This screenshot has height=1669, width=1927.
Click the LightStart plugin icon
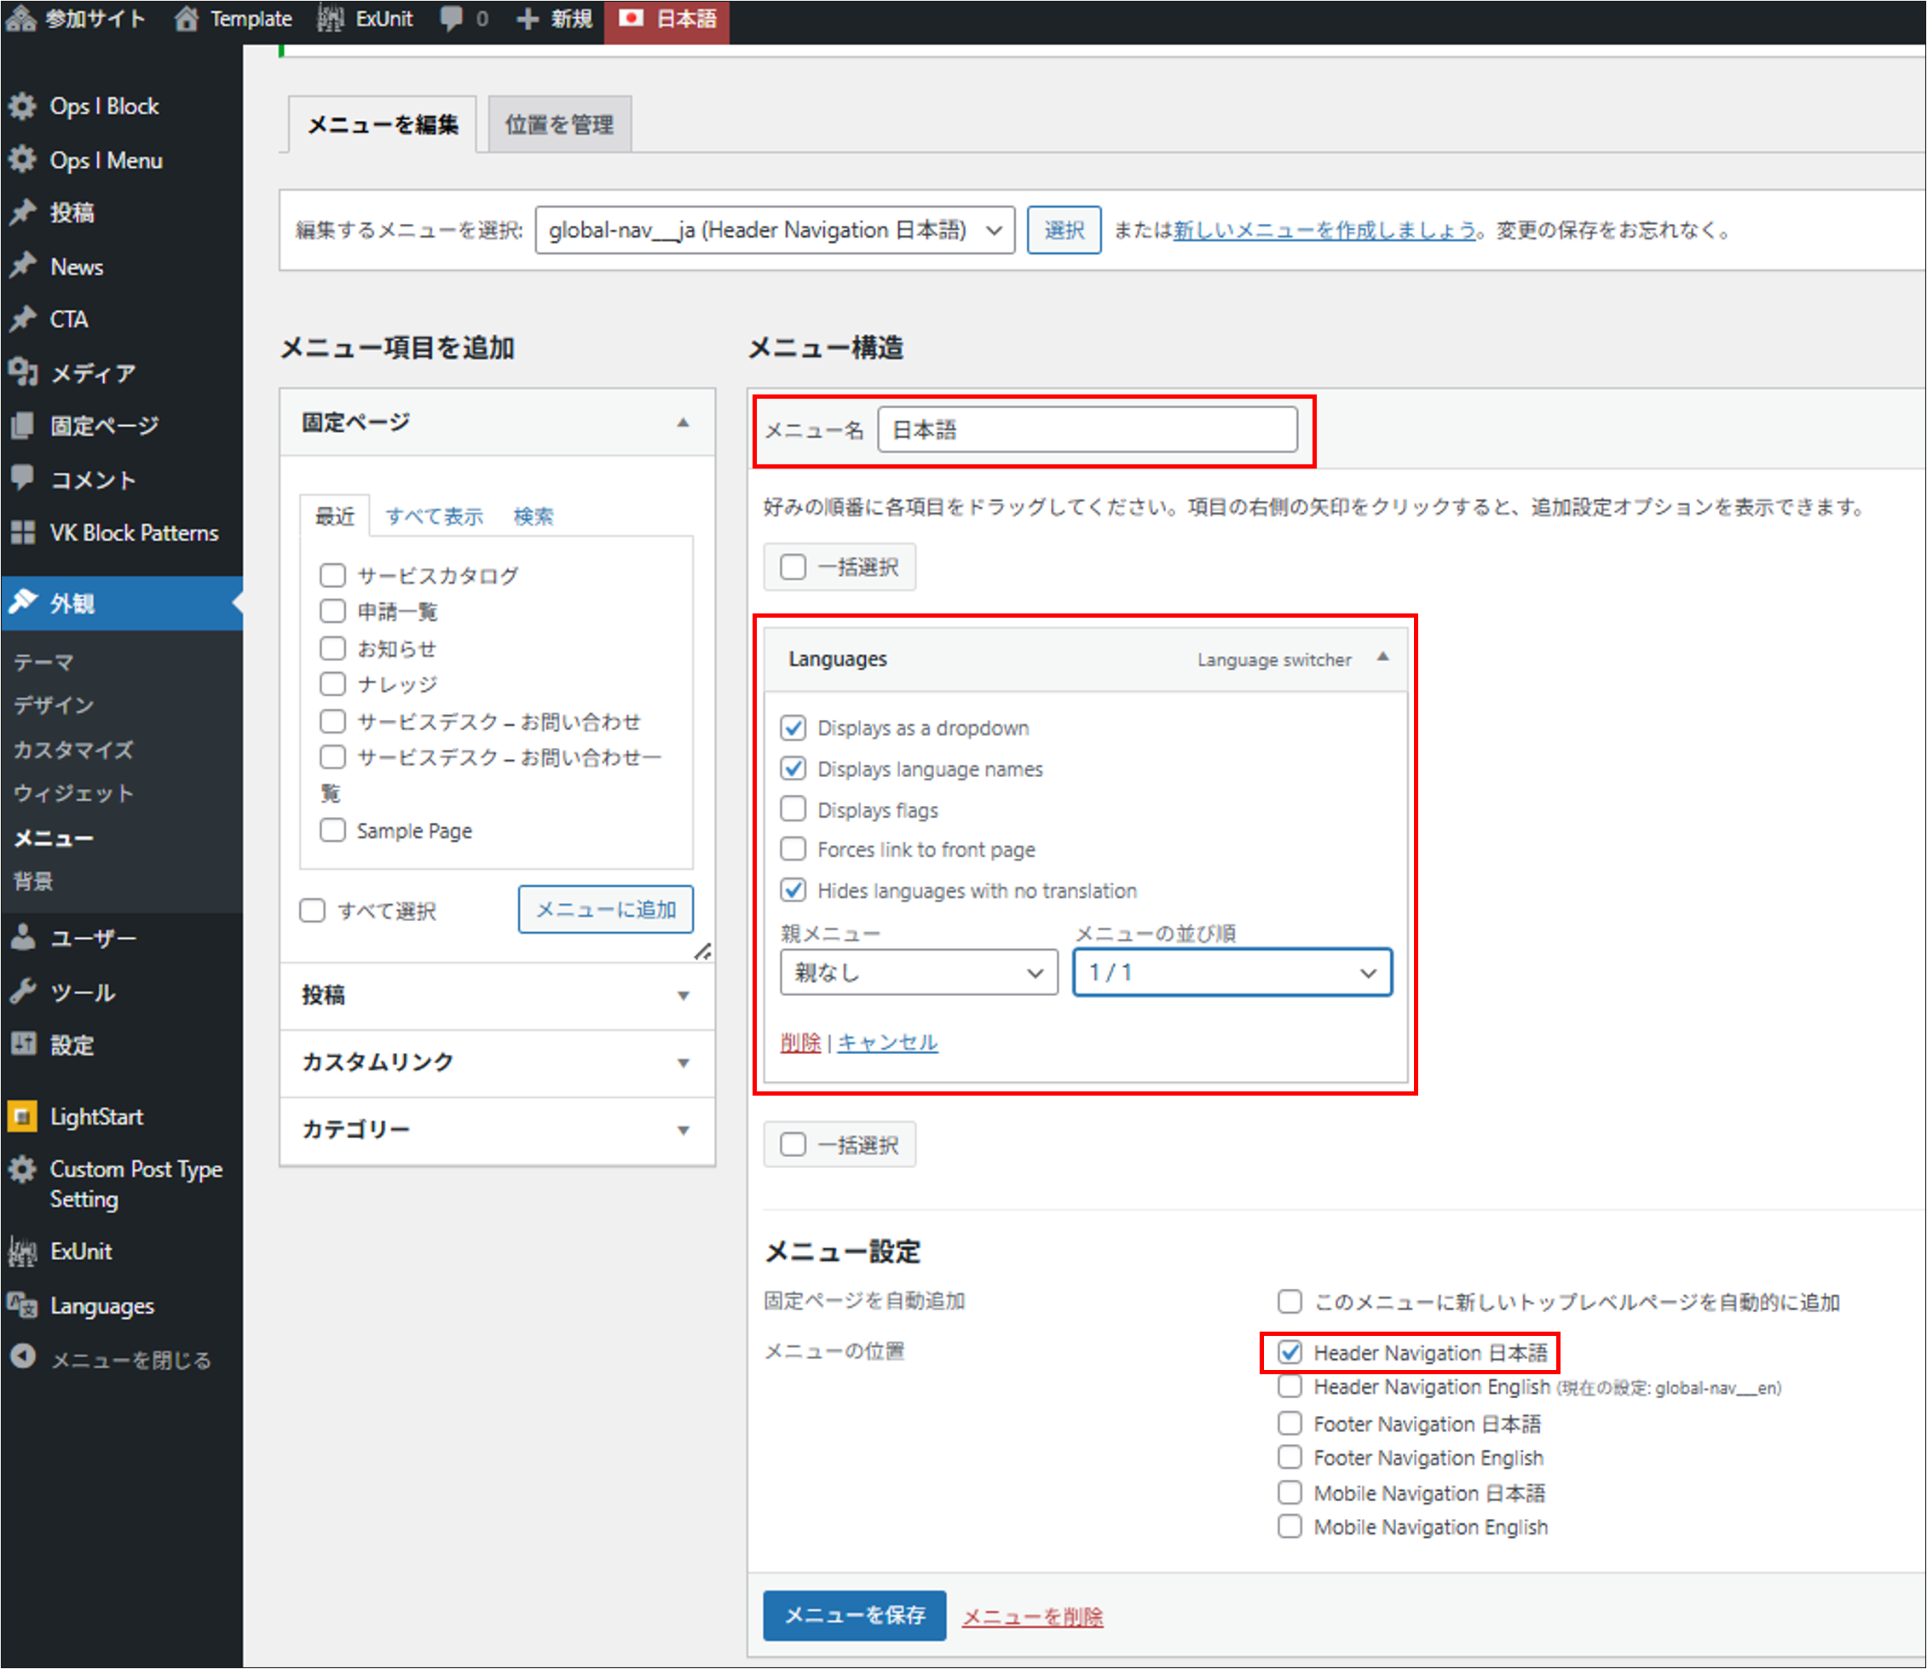click(x=22, y=1116)
